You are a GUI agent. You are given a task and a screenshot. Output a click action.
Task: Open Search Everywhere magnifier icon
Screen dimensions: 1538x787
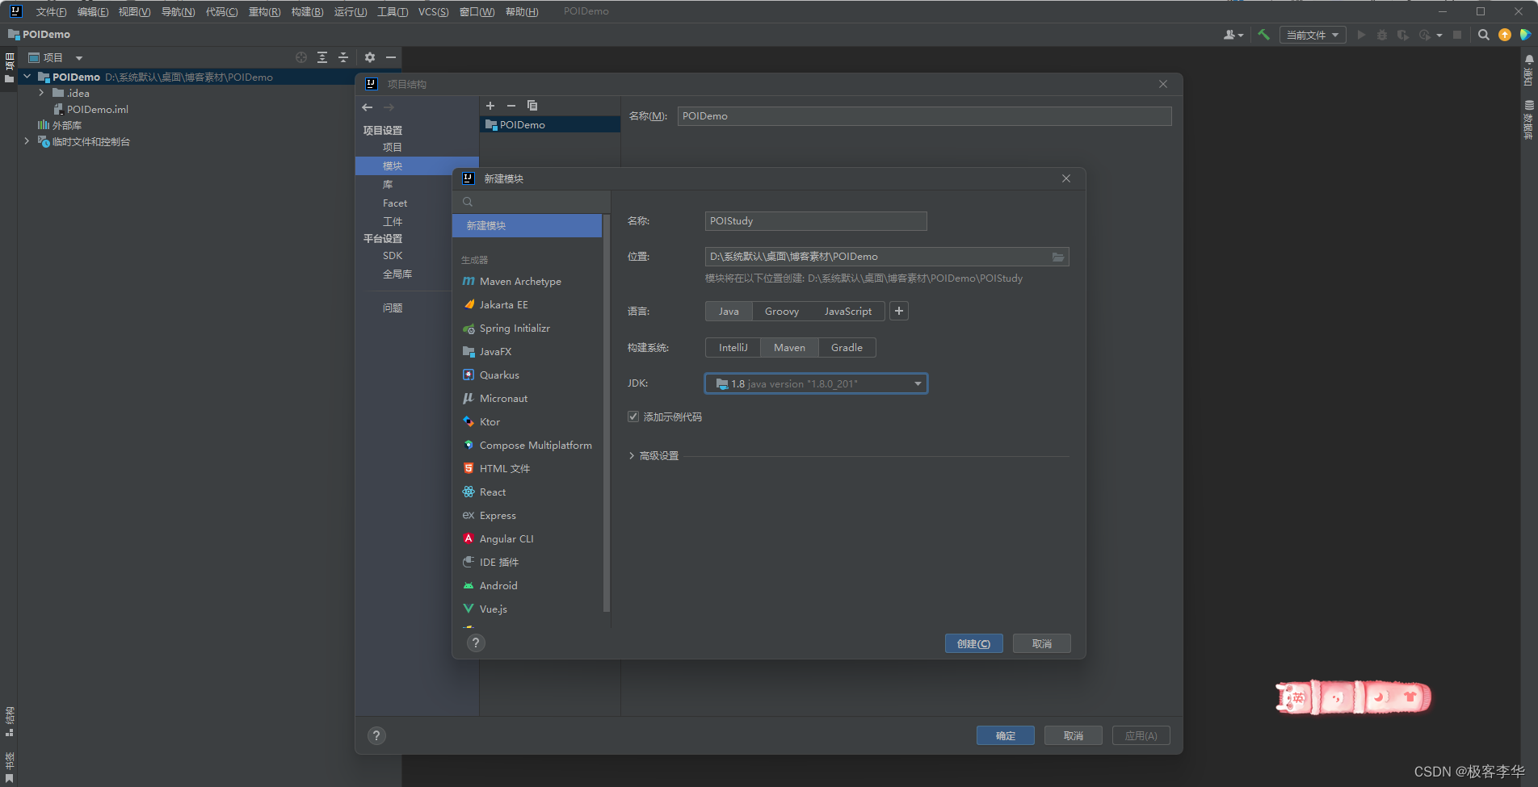(x=1484, y=35)
